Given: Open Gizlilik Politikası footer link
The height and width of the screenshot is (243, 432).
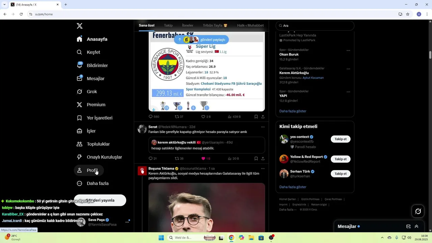Looking at the screenshot, I should click(310, 199).
